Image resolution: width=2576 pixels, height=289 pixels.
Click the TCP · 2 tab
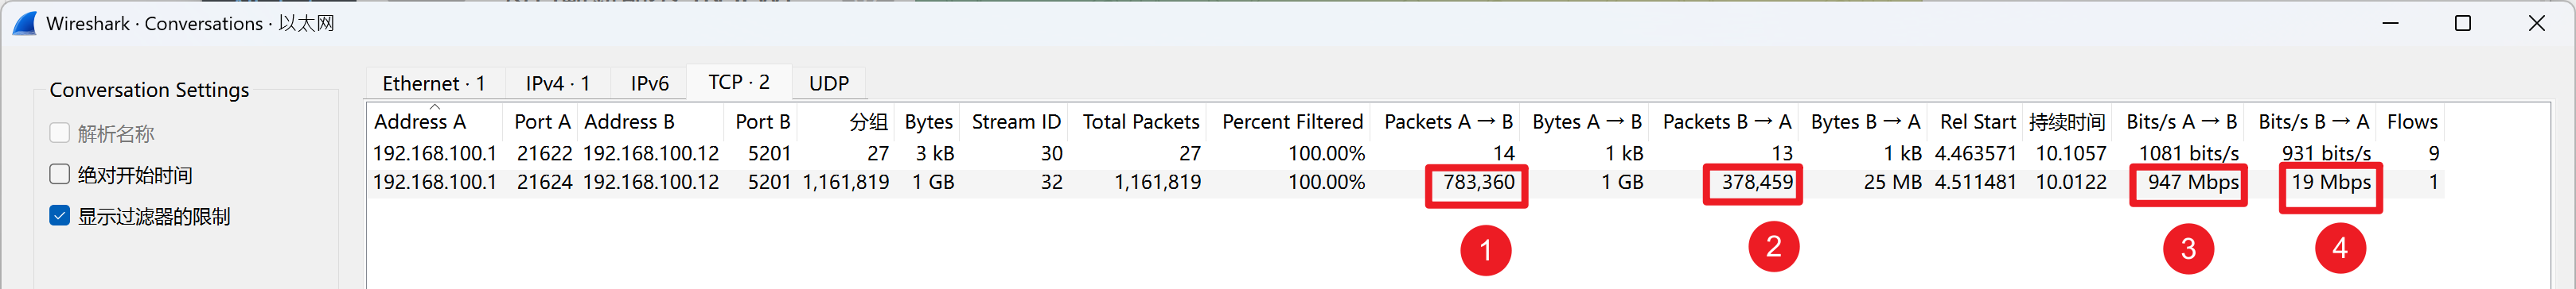click(x=739, y=82)
